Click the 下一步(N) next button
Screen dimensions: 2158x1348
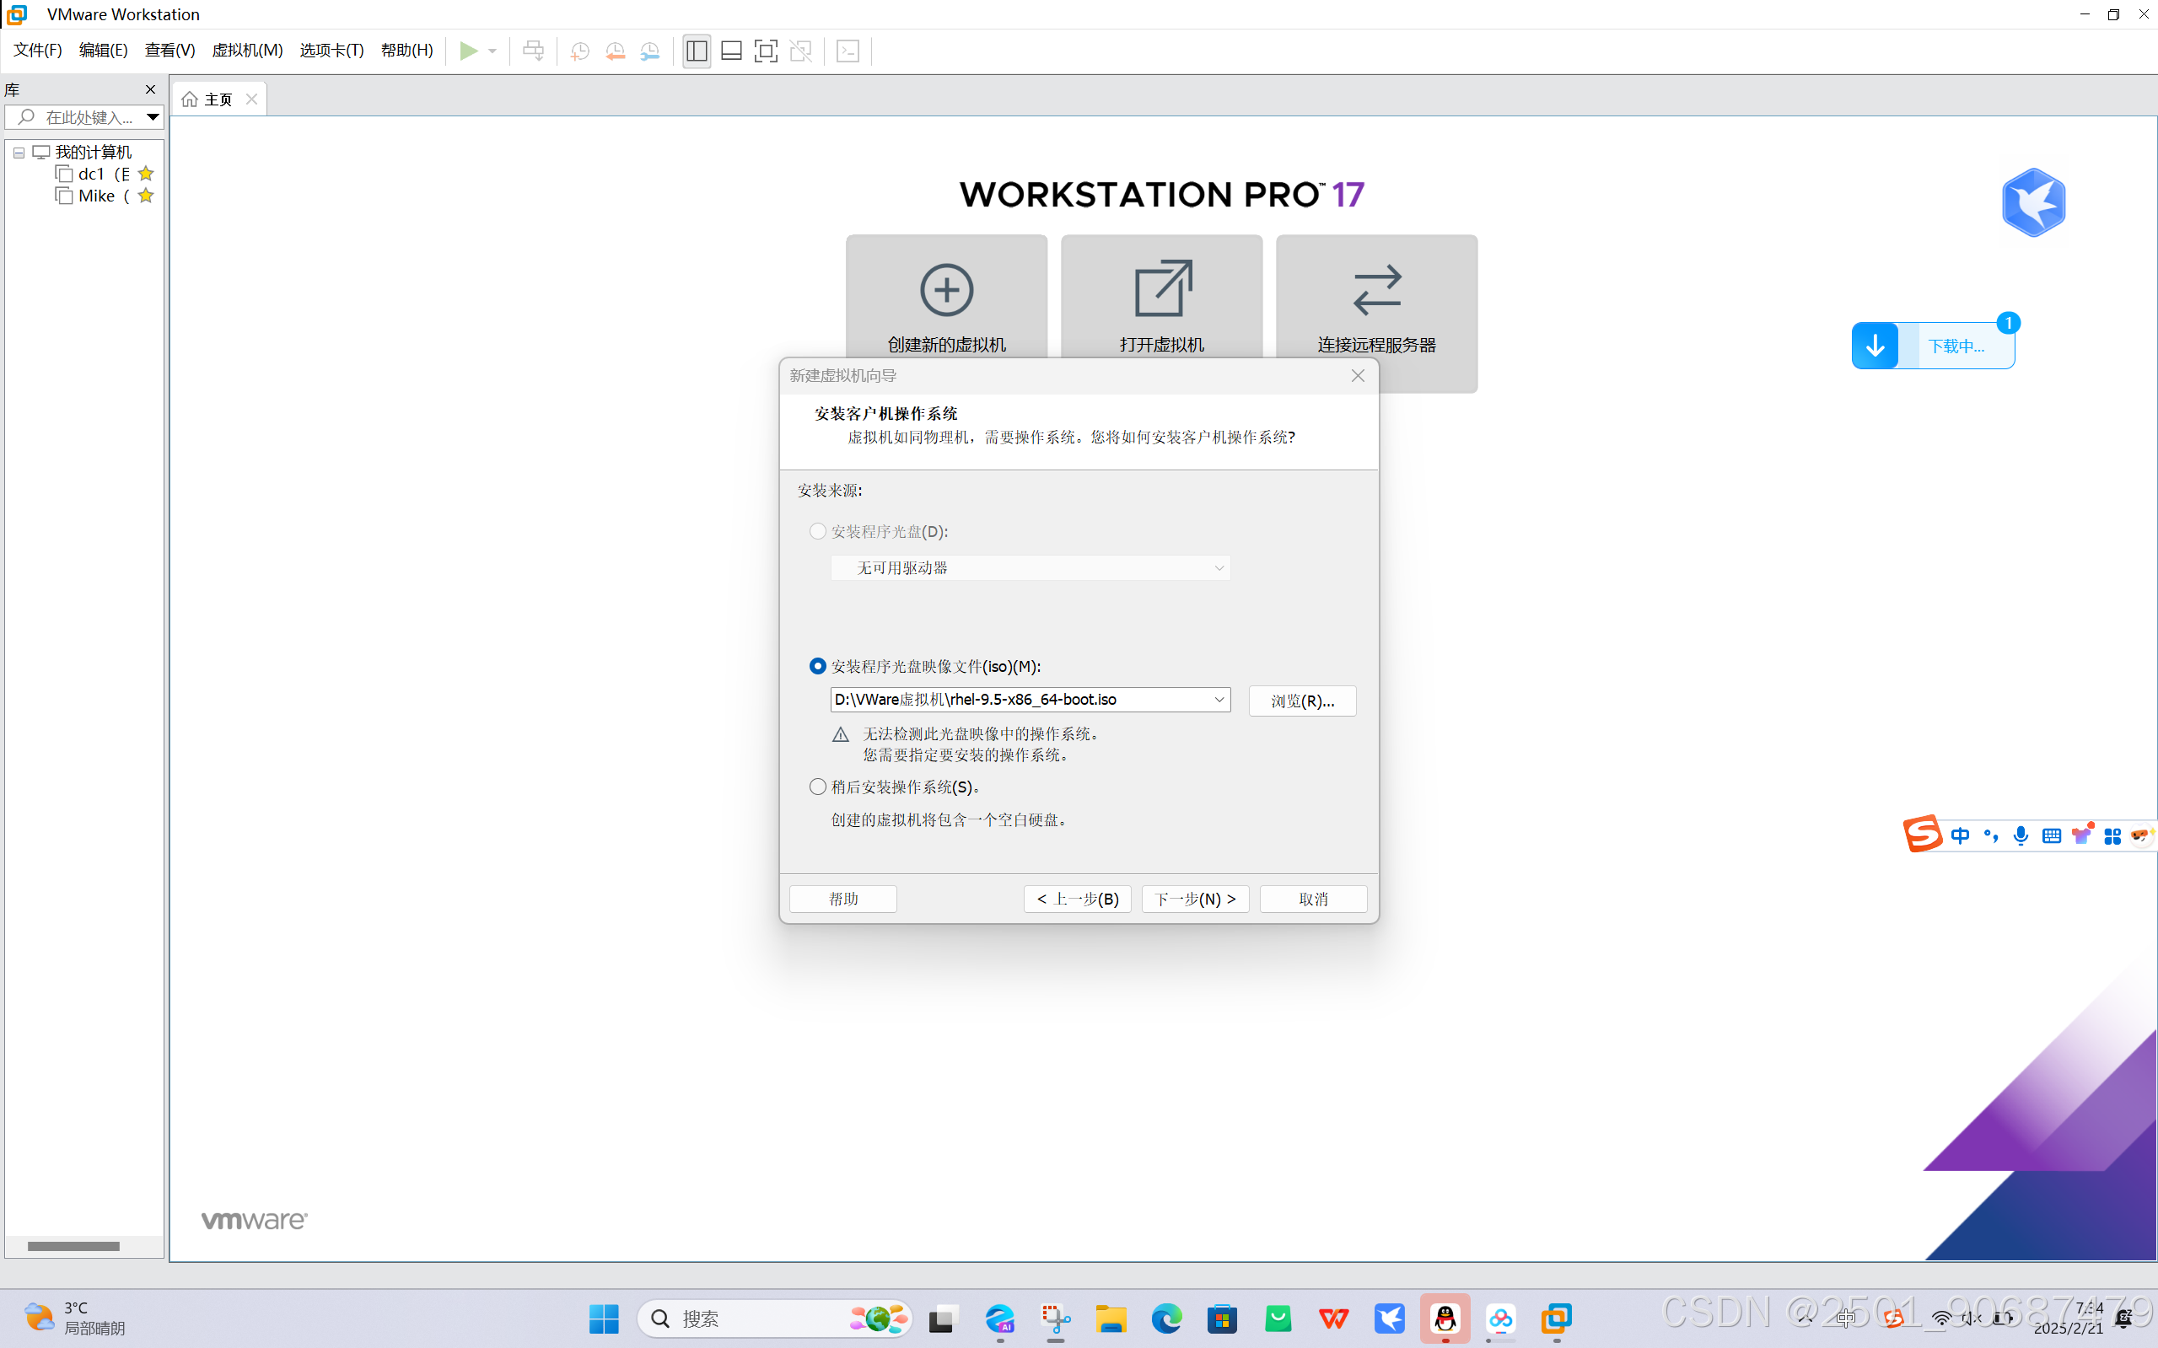point(1195,899)
